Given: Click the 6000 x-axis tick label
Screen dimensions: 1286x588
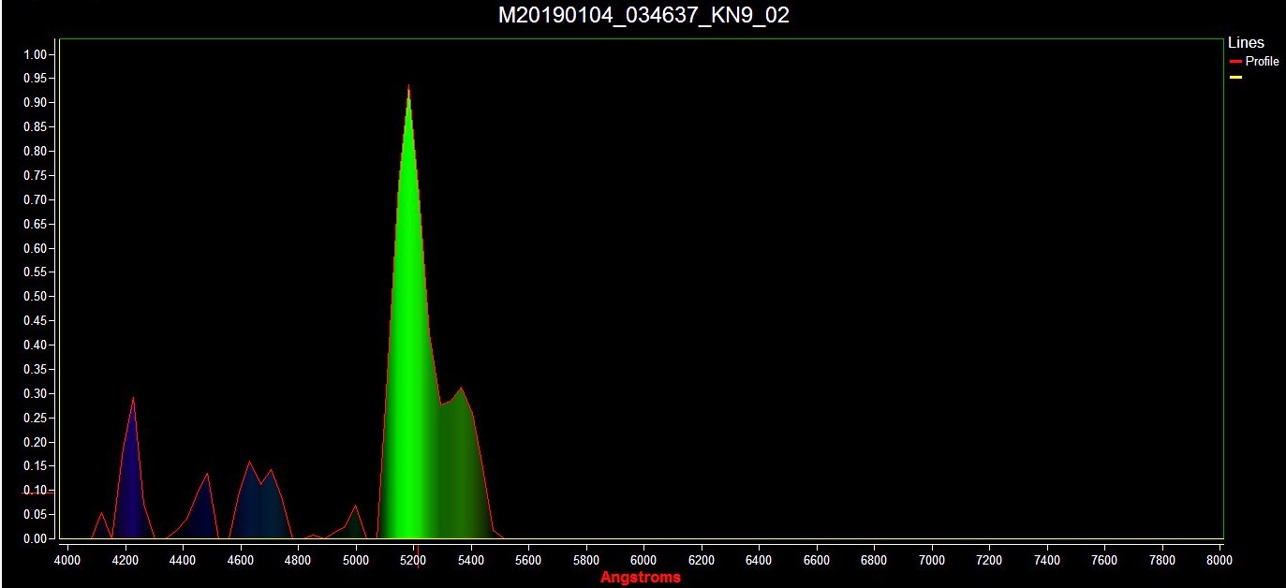Looking at the screenshot, I should (643, 561).
